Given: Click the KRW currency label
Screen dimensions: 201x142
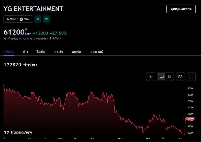Looking at the screenshot, I should tap(28, 34).
